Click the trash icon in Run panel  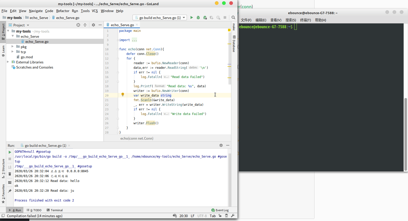click(x=10, y=174)
